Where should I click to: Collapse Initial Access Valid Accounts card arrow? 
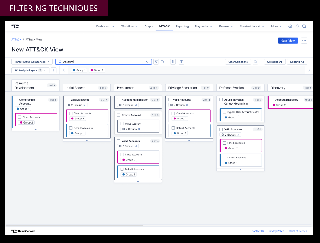[87, 140]
